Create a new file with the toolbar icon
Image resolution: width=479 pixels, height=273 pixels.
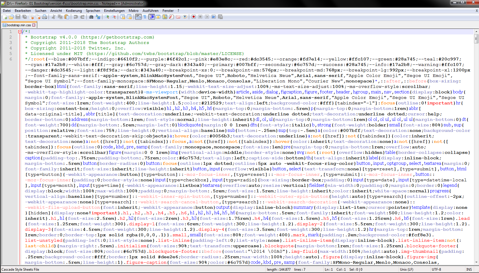5,17
